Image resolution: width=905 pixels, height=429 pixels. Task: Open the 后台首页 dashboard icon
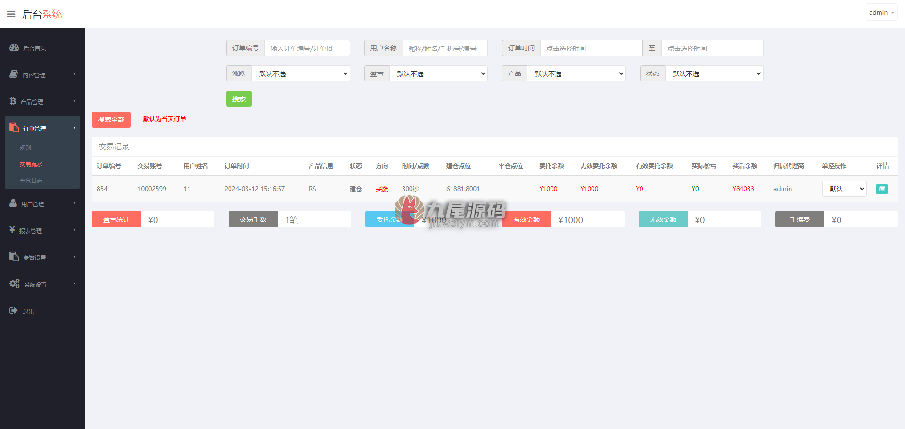pyautogui.click(x=14, y=48)
